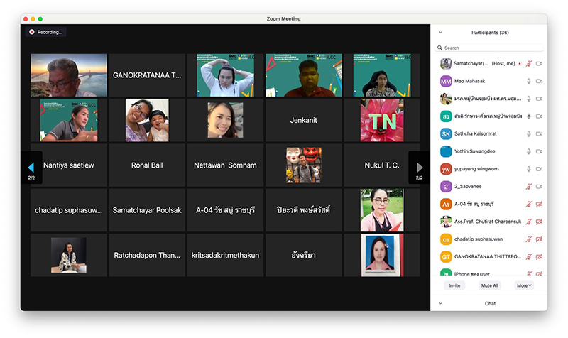Click A-04 participant's muted mic icon in list

[x=529, y=205]
